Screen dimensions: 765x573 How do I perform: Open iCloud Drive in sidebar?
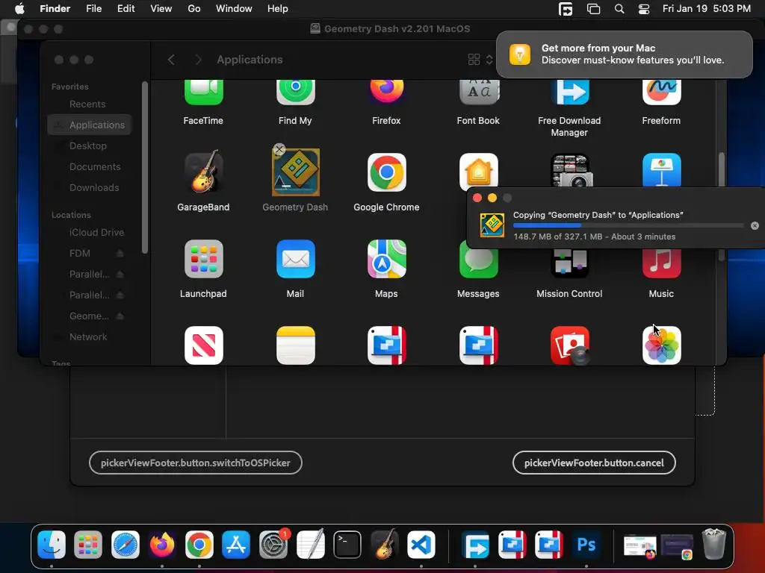(x=96, y=233)
